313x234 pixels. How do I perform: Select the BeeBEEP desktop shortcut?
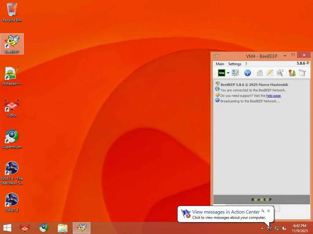point(12,44)
